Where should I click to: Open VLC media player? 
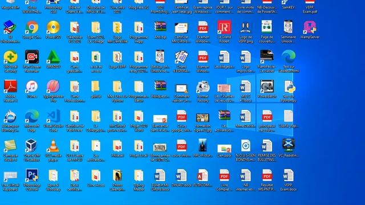[53, 146]
